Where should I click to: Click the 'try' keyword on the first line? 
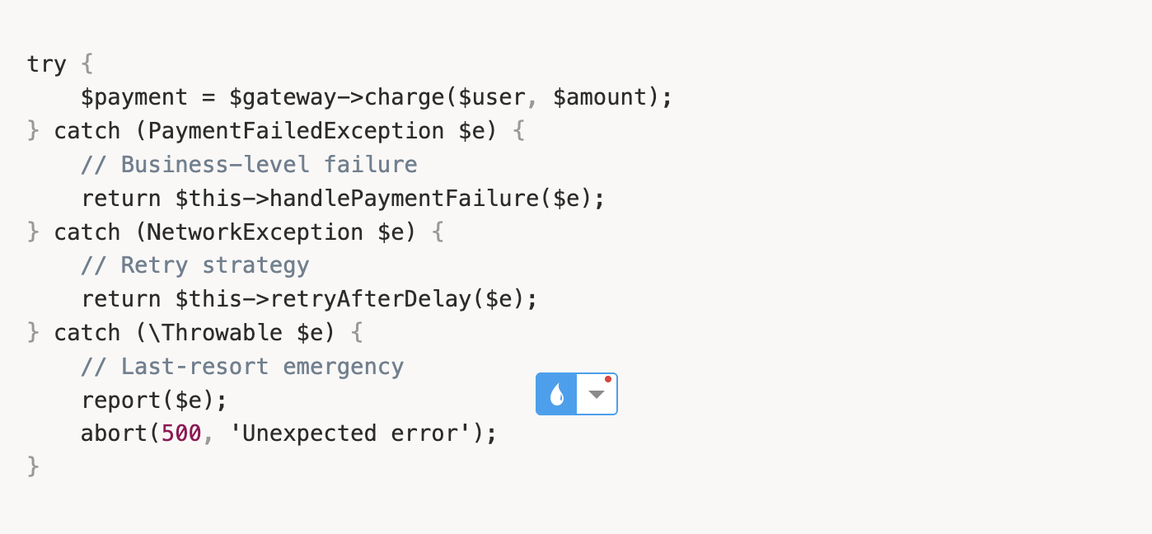[47, 64]
